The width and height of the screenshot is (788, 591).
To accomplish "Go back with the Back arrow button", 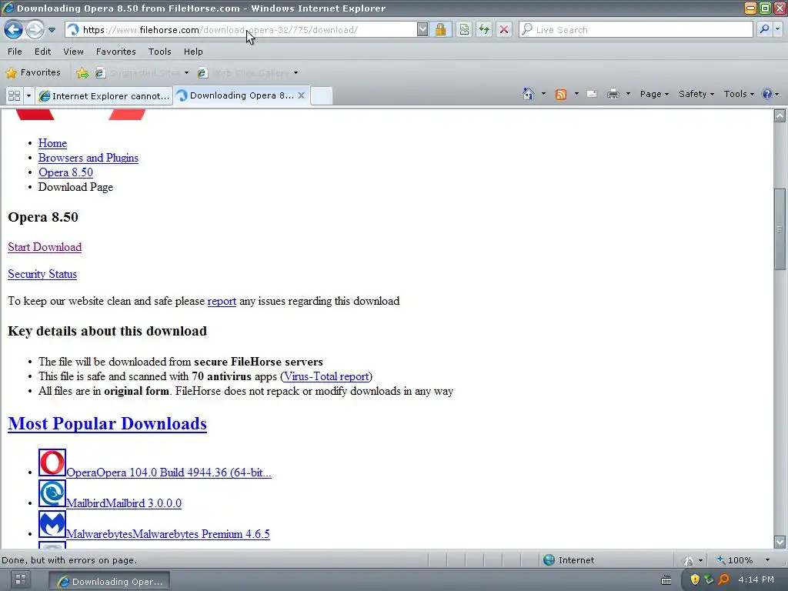I will pos(14,30).
